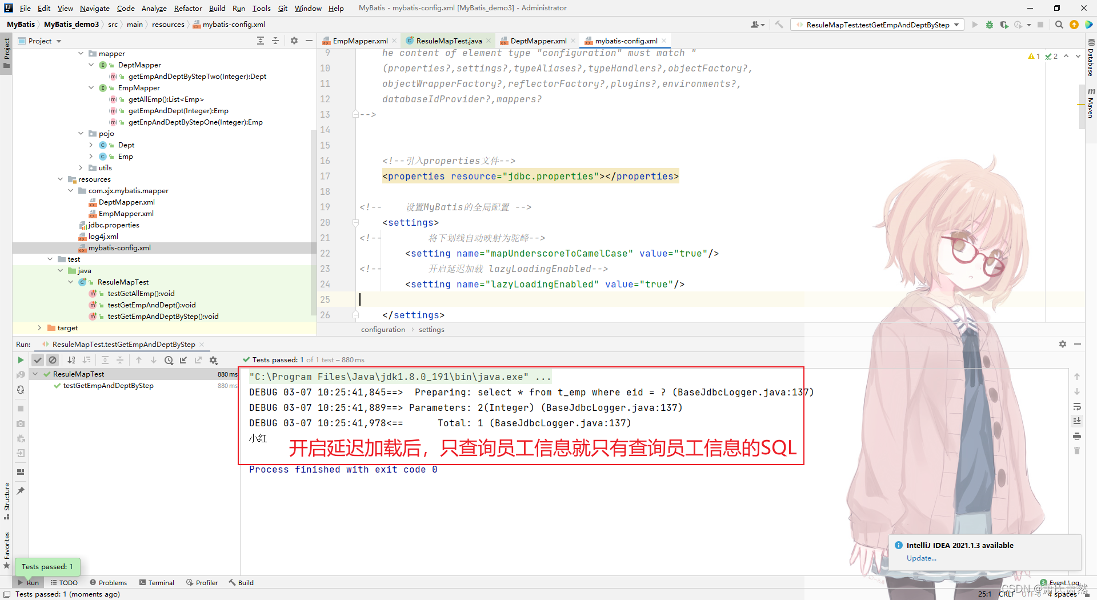
Task: Import tests from file icon
Action: point(183,360)
